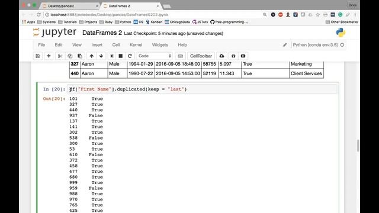
Task: Click into code cell In [20]
Action: point(203,89)
